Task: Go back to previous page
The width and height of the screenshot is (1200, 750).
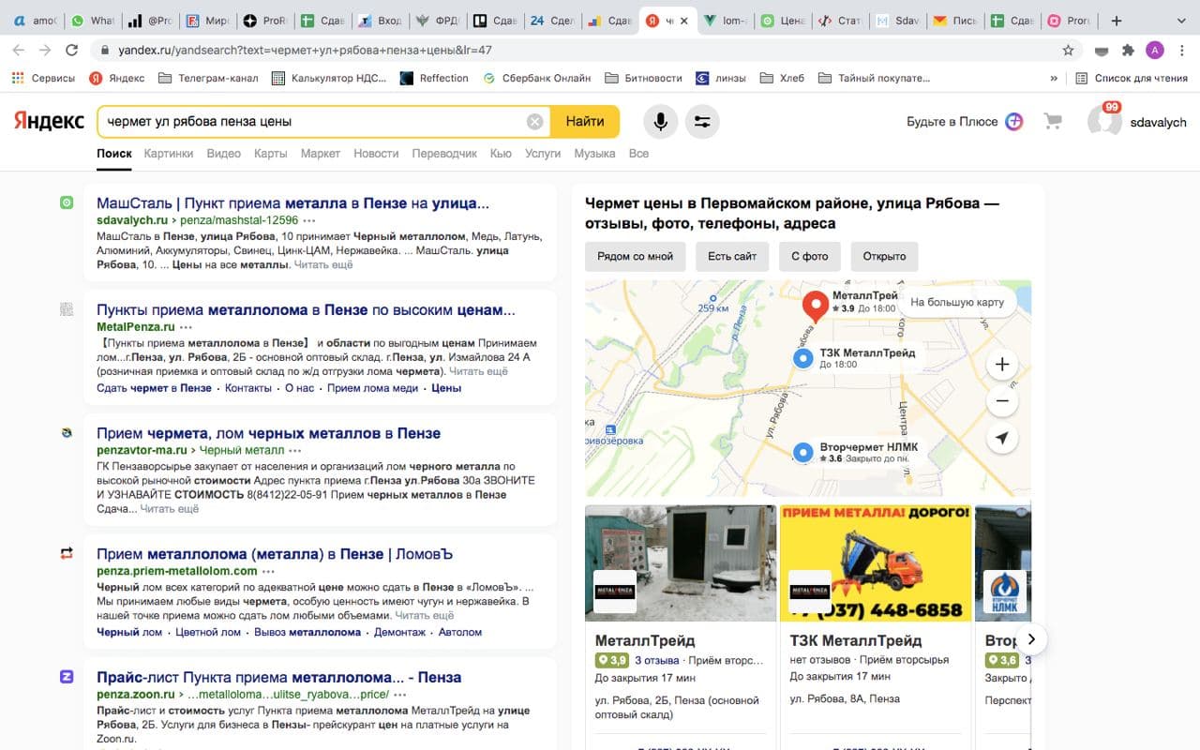Action: point(19,50)
